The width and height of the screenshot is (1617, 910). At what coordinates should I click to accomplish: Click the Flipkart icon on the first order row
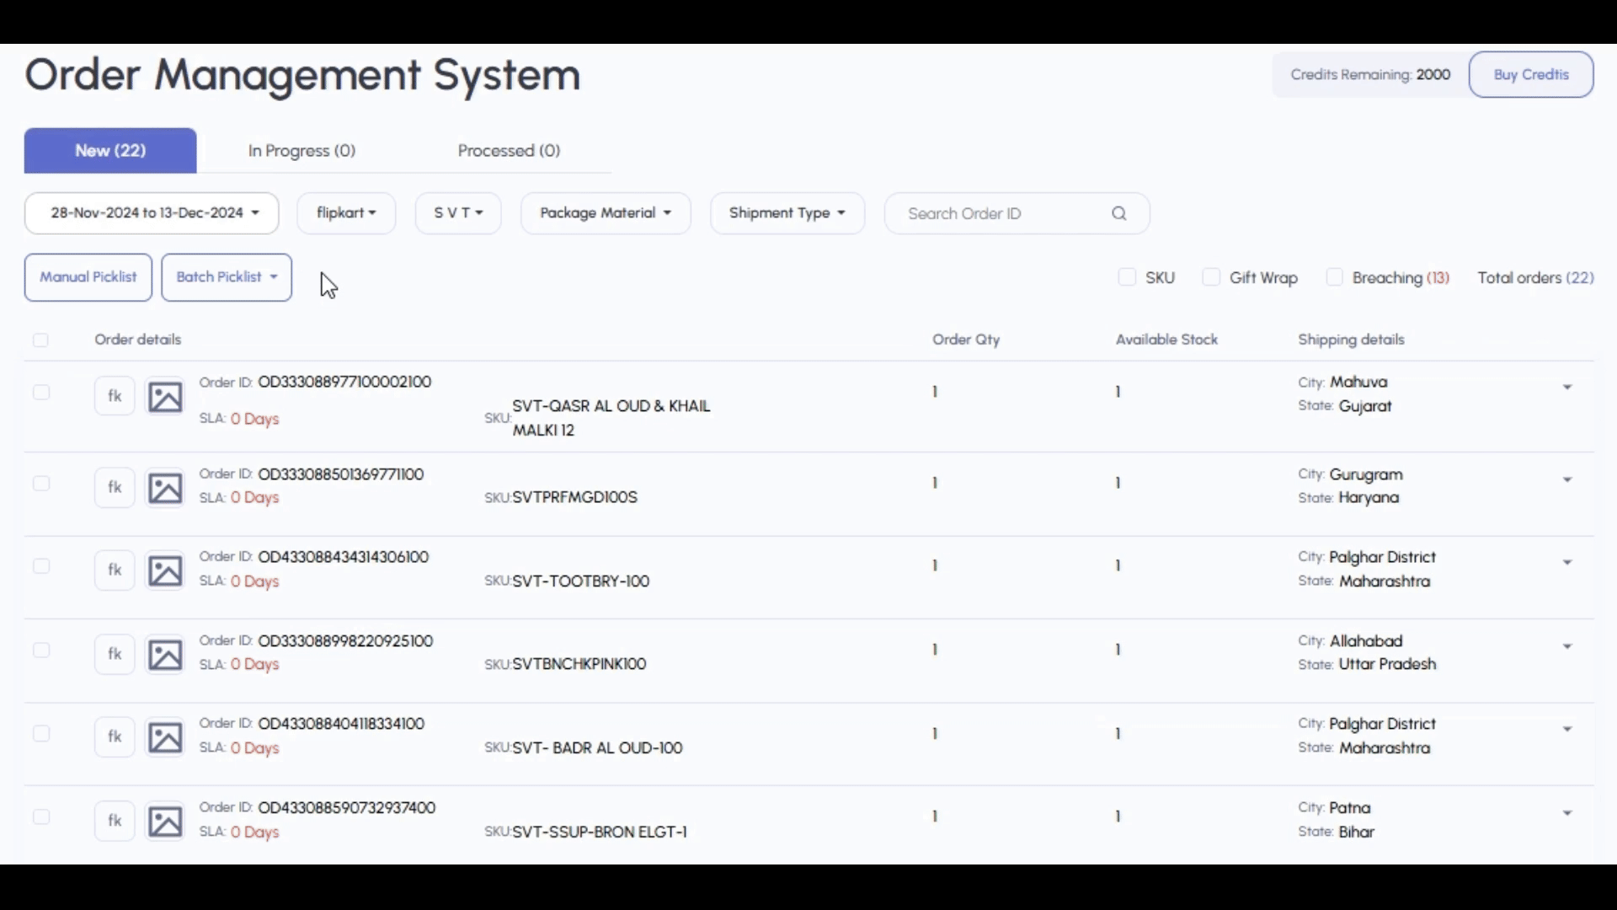(115, 395)
